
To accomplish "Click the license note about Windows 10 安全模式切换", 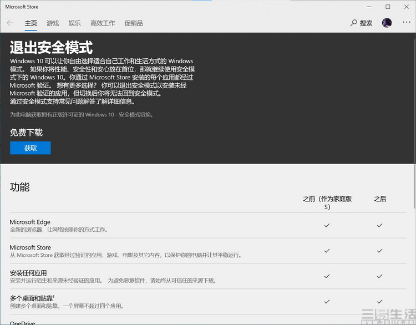I will point(82,115).
